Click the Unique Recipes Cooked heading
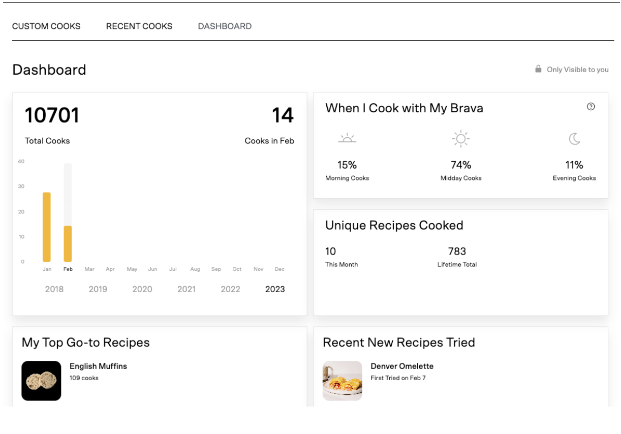 pos(394,226)
